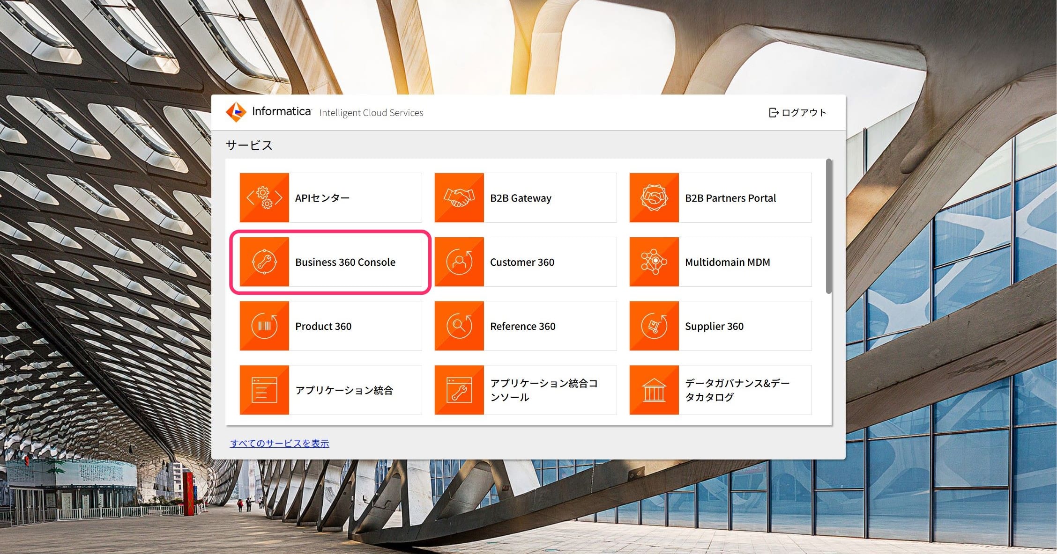This screenshot has height=554, width=1057.
Task: Click the Supplier 360 cart icon
Action: (x=654, y=326)
